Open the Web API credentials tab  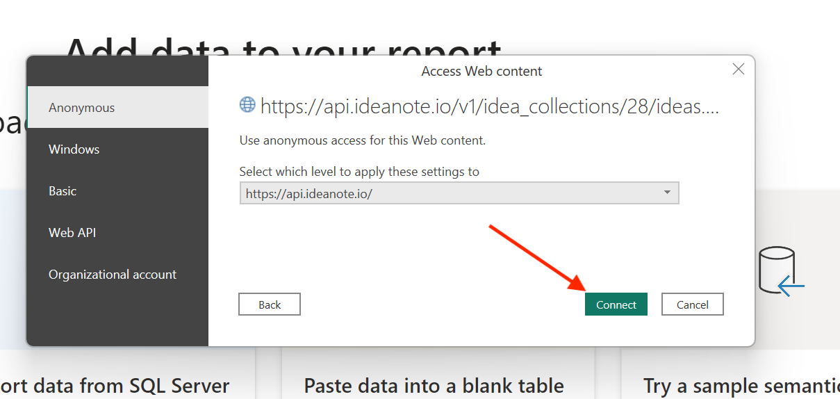(117, 233)
